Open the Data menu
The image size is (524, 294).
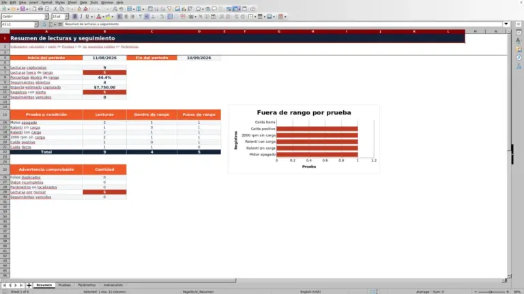tap(83, 2)
